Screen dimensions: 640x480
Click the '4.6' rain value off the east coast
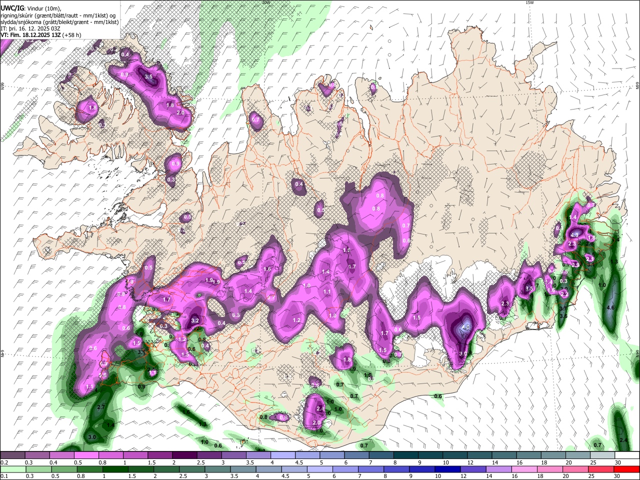point(610,307)
